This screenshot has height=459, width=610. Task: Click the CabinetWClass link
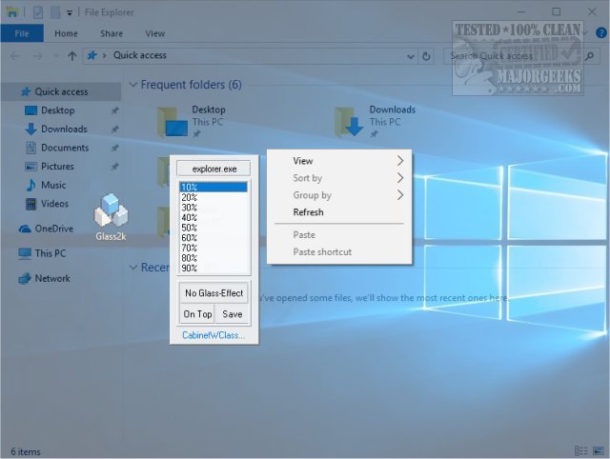(x=213, y=335)
